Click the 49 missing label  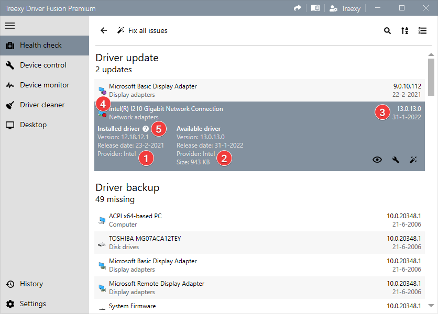(115, 199)
